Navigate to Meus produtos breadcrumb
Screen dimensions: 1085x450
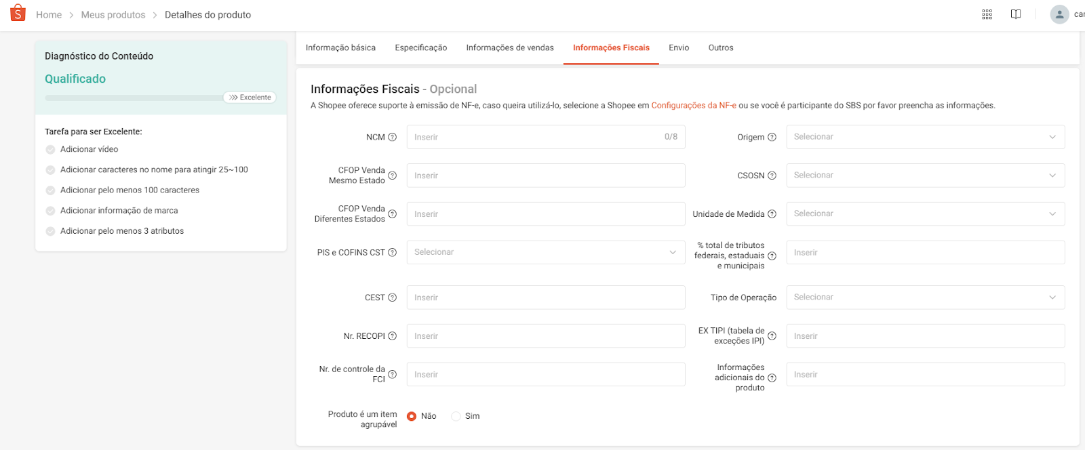click(x=113, y=14)
